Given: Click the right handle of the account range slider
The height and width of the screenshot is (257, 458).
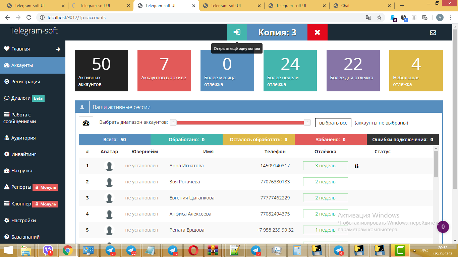Looking at the screenshot, I should [x=307, y=122].
